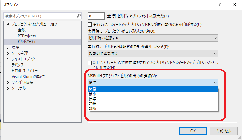Choose '詳細' verbosity option
Screen dimensions: 242x140
pos(92,103)
